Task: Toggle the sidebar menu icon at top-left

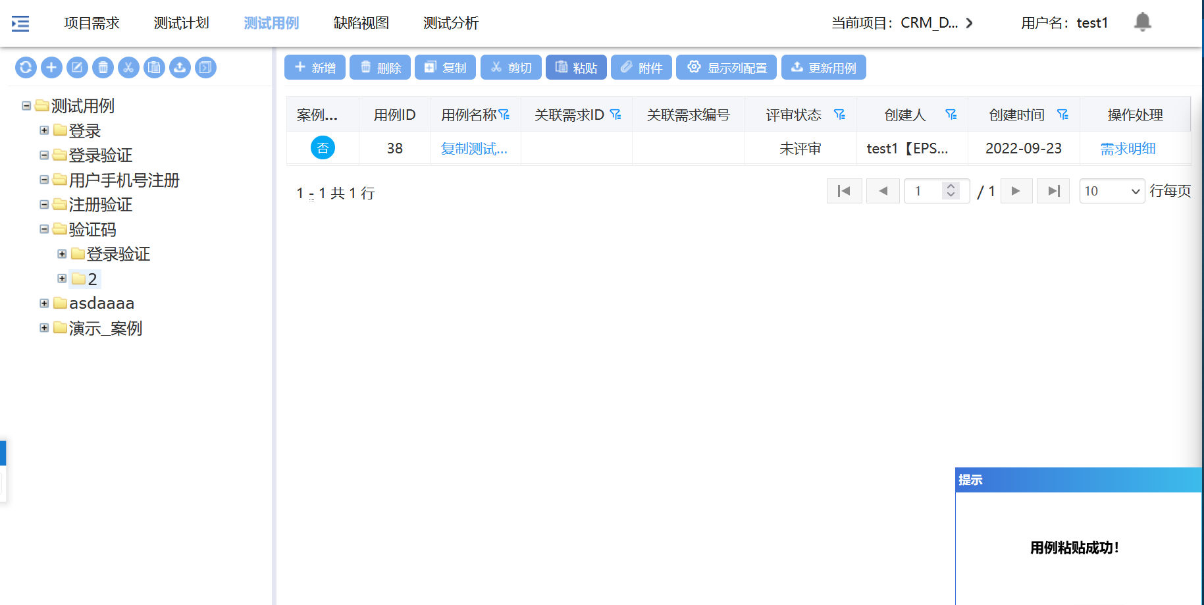Action: 20,24
